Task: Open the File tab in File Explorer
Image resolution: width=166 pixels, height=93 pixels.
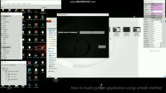Action: [49, 21]
